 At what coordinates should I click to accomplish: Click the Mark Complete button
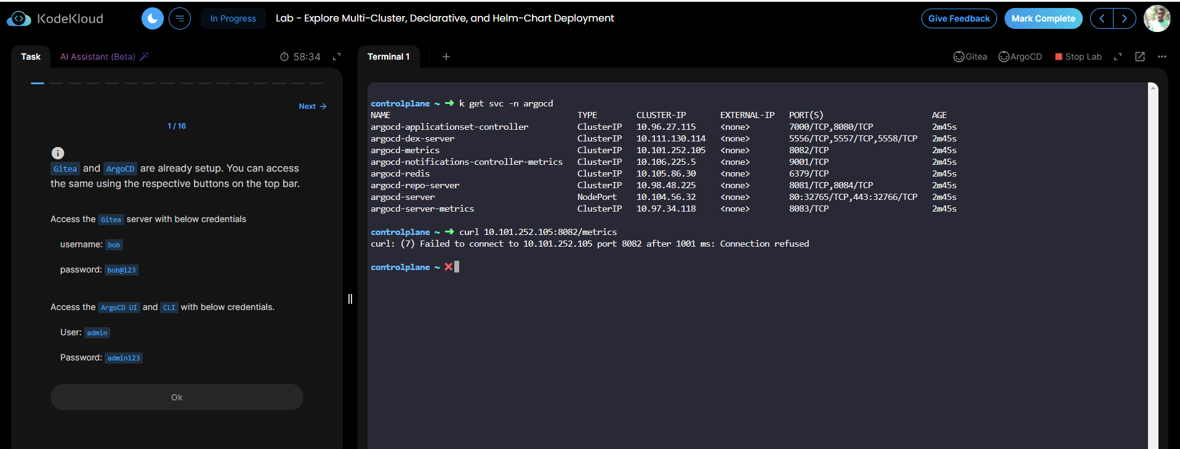pos(1043,18)
